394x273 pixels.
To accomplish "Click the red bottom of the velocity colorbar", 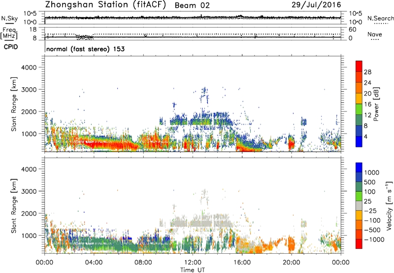I will click(x=359, y=244).
